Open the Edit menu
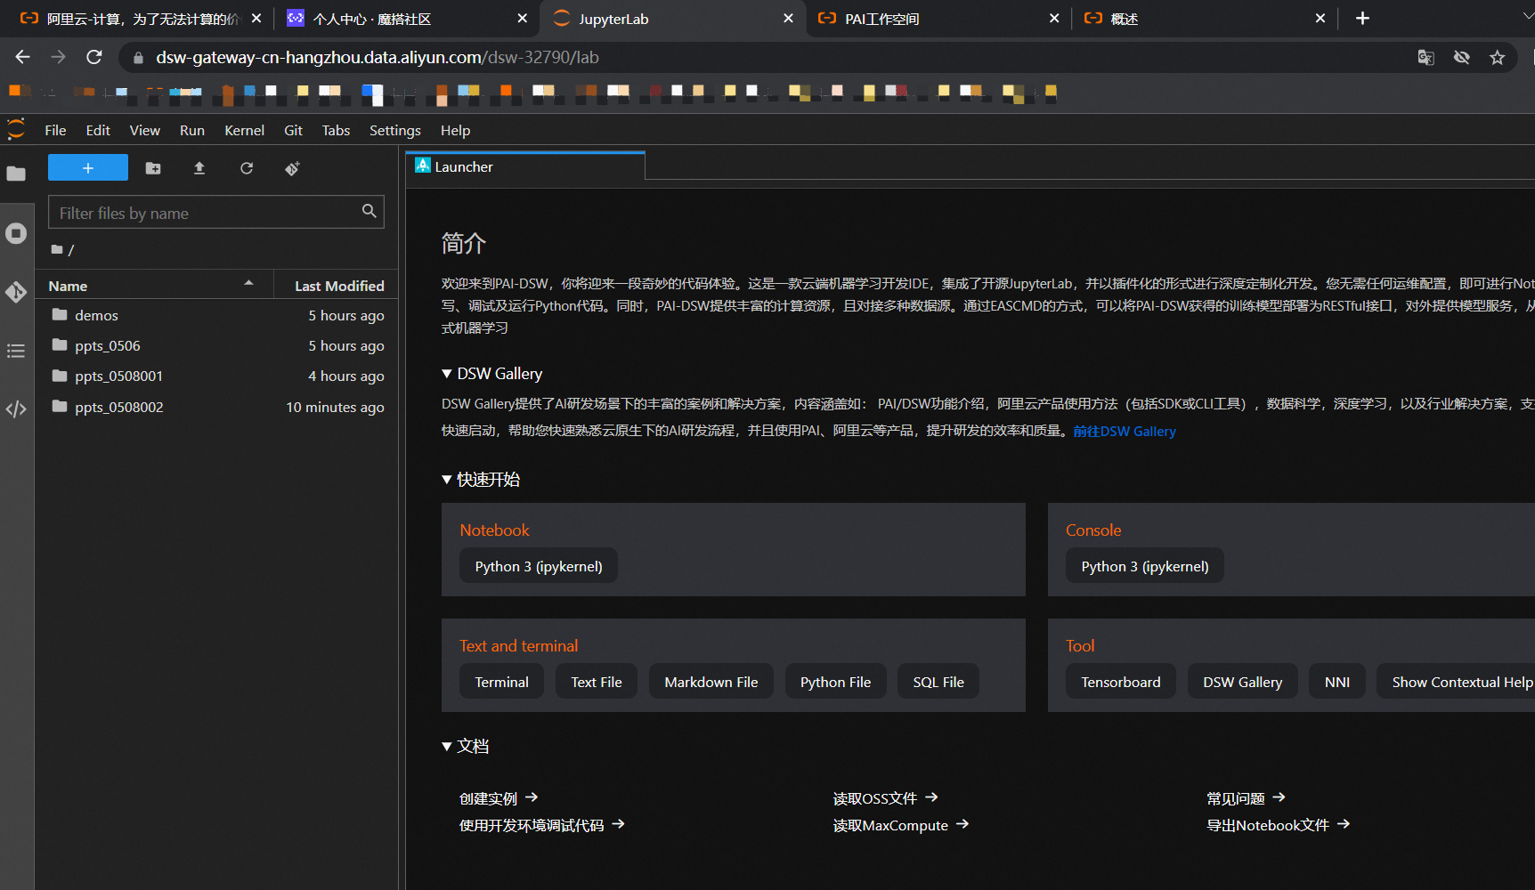This screenshot has height=890, width=1535. tap(98, 130)
